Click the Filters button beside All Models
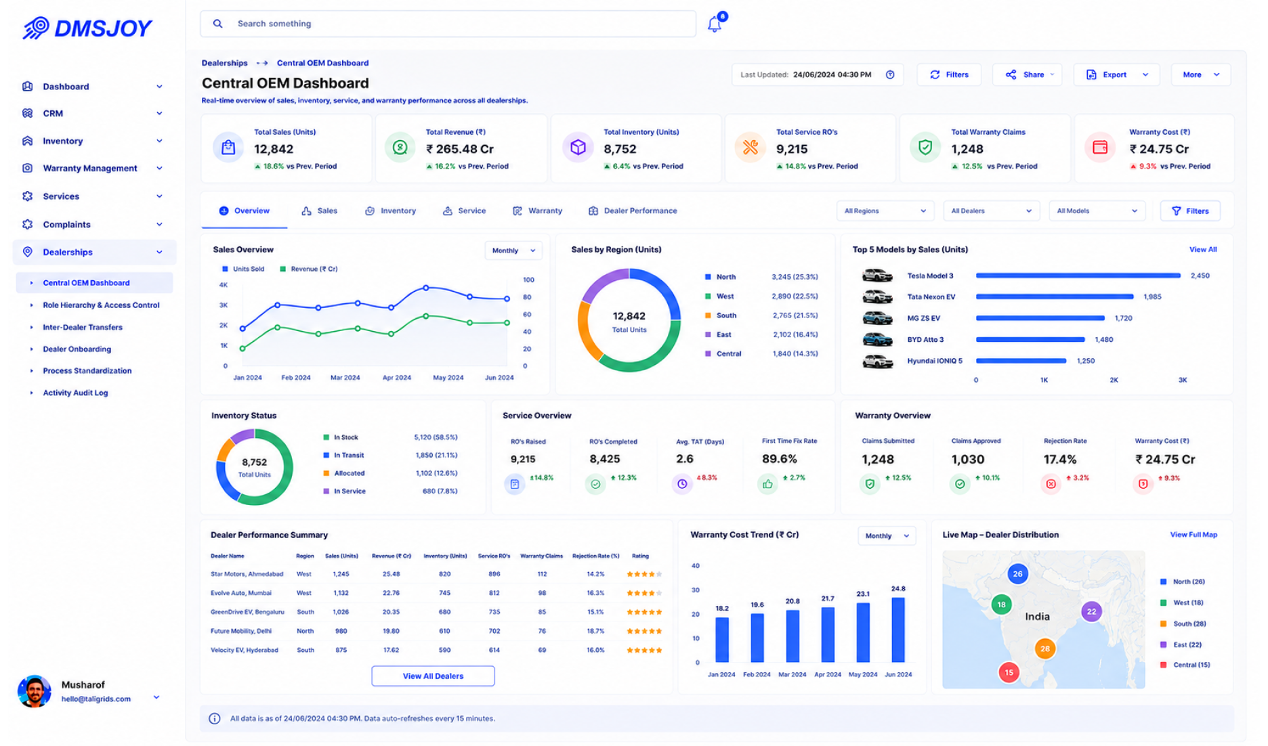The width and height of the screenshot is (1268, 746). coord(1190,211)
